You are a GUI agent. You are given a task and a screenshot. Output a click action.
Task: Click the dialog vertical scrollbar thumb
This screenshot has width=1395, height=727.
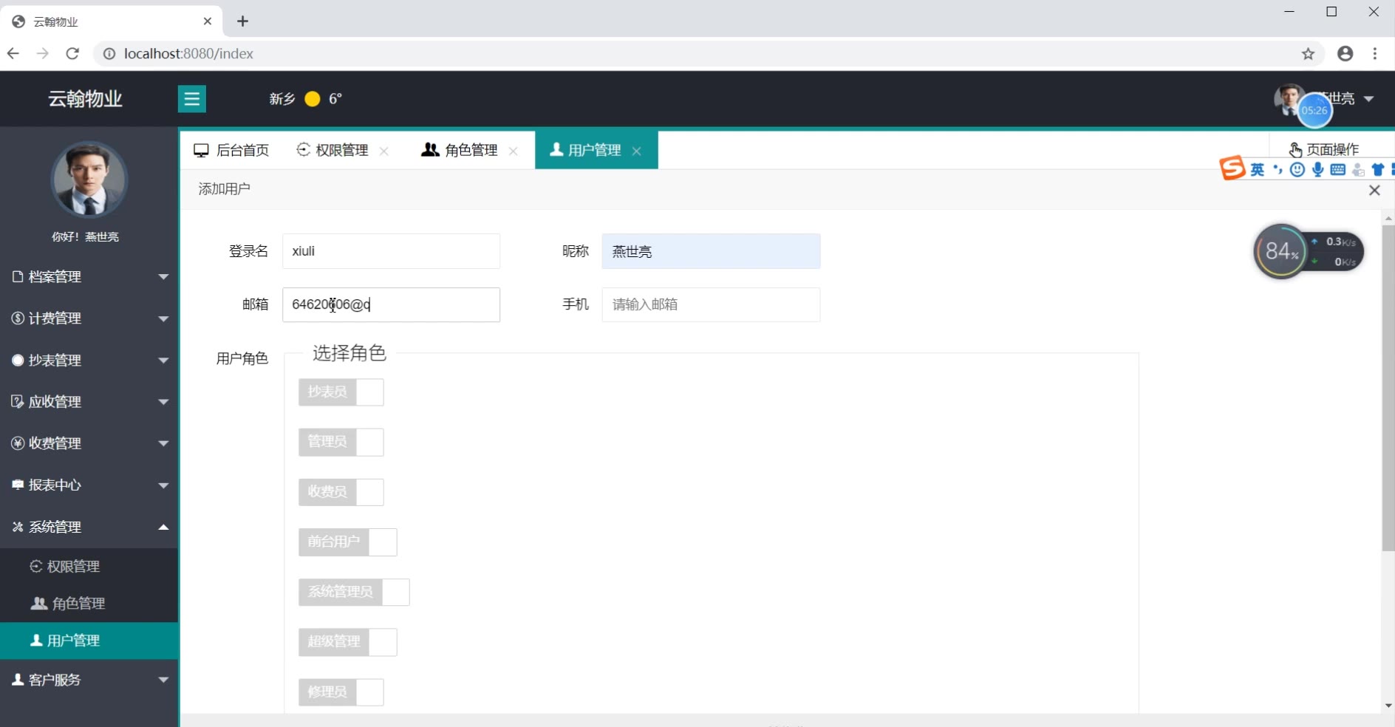click(x=1388, y=388)
